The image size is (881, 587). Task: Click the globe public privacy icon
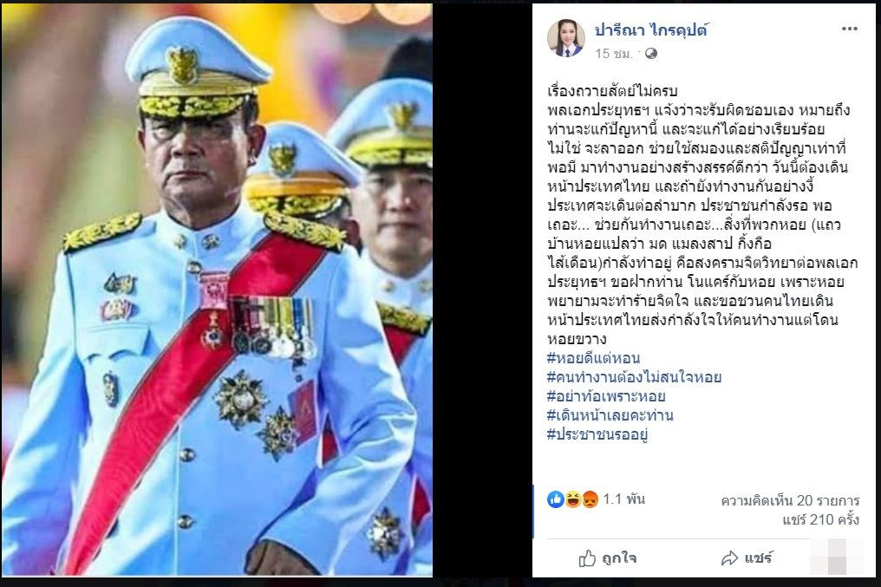pos(650,54)
